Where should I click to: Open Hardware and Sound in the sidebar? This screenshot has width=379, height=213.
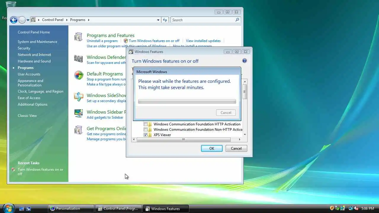[34, 61]
